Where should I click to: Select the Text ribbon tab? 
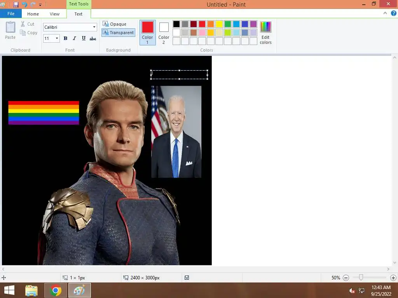point(79,14)
